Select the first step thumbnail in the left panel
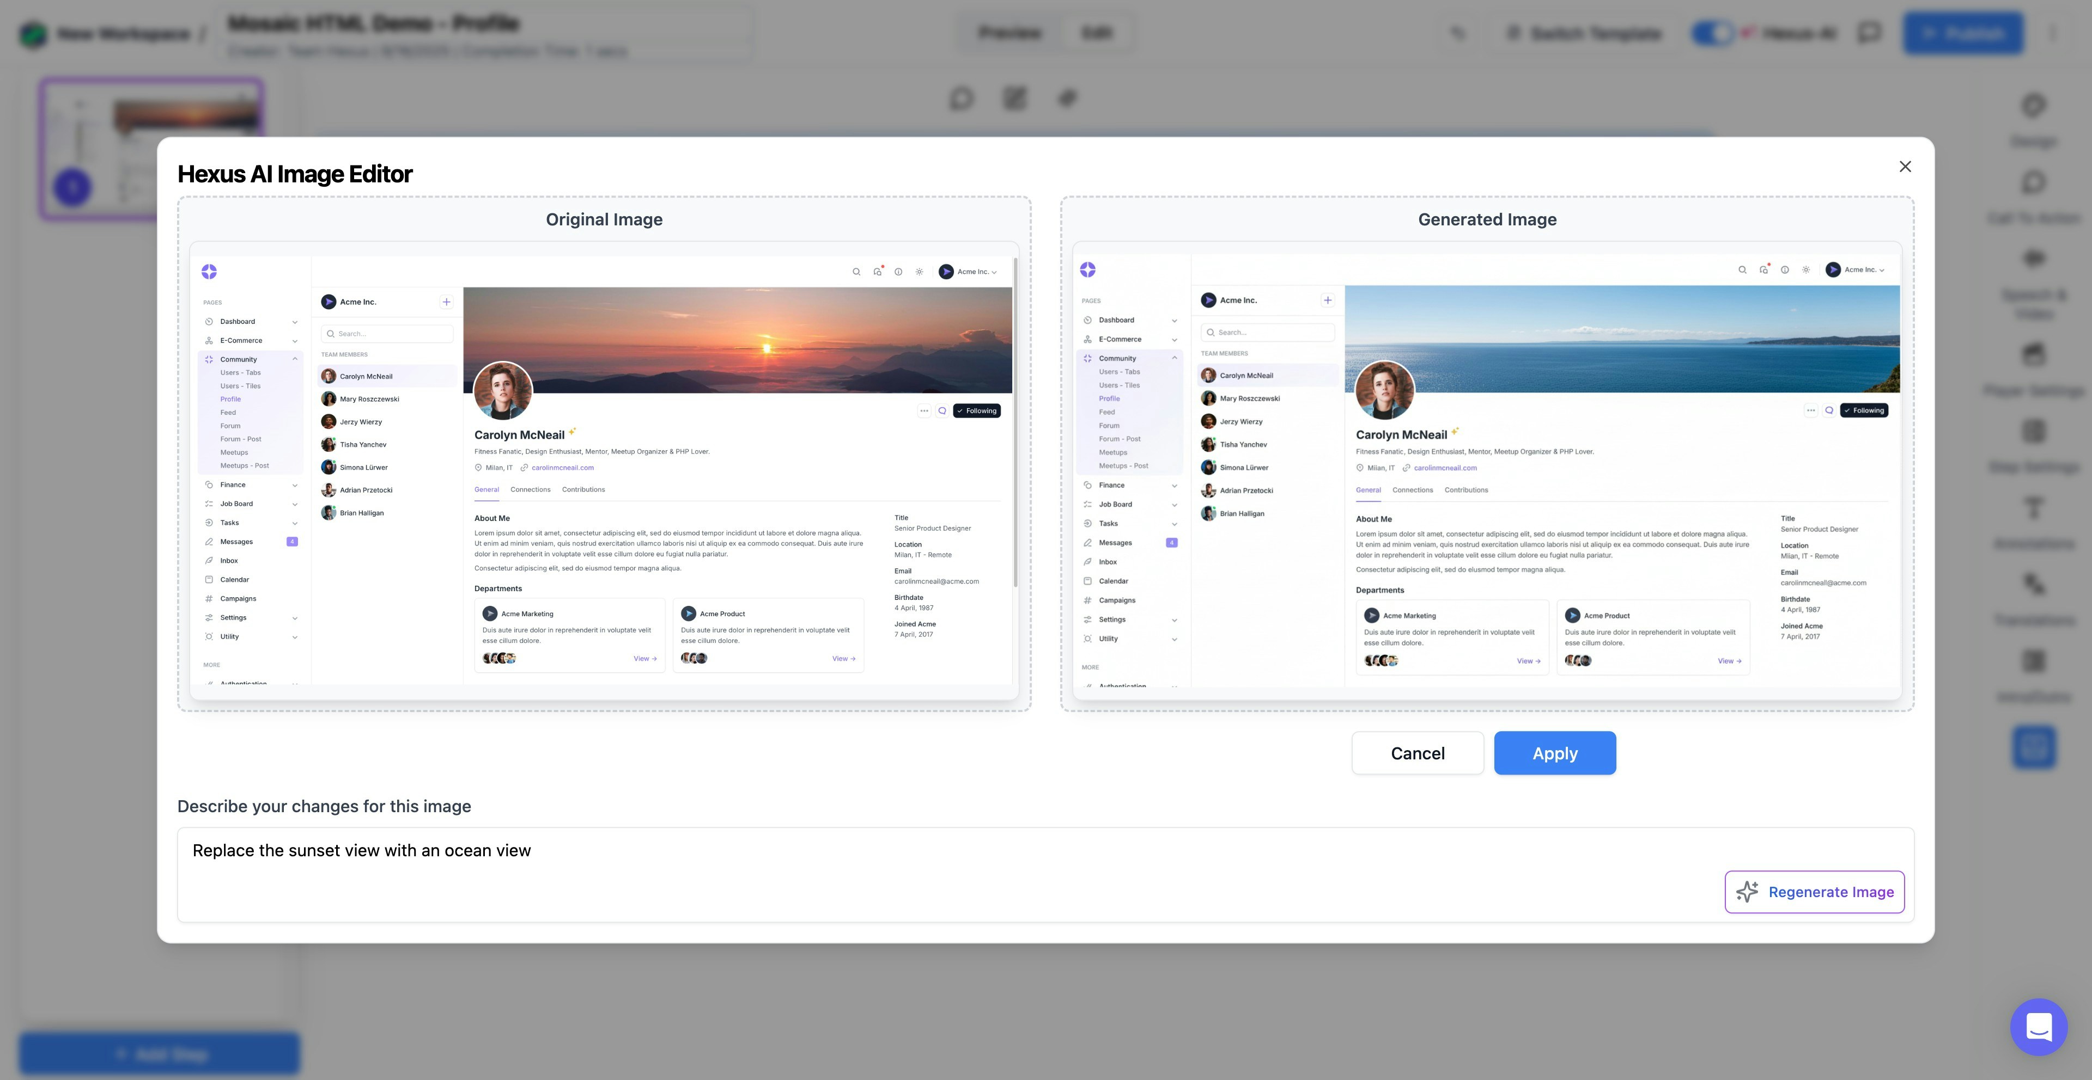The height and width of the screenshot is (1080, 2092). point(151,149)
